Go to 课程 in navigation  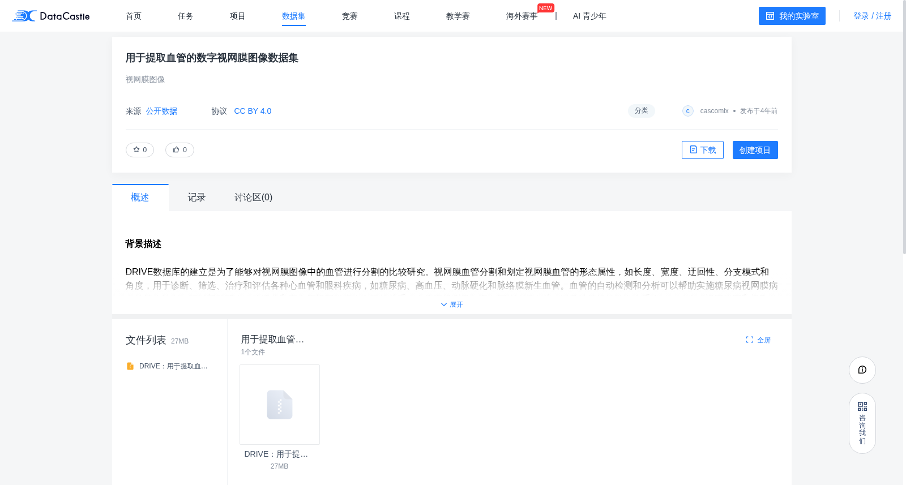402,16
